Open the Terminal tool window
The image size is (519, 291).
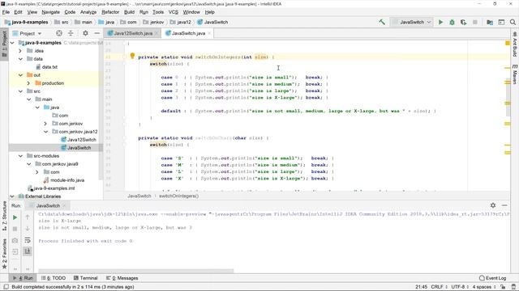click(x=85, y=278)
